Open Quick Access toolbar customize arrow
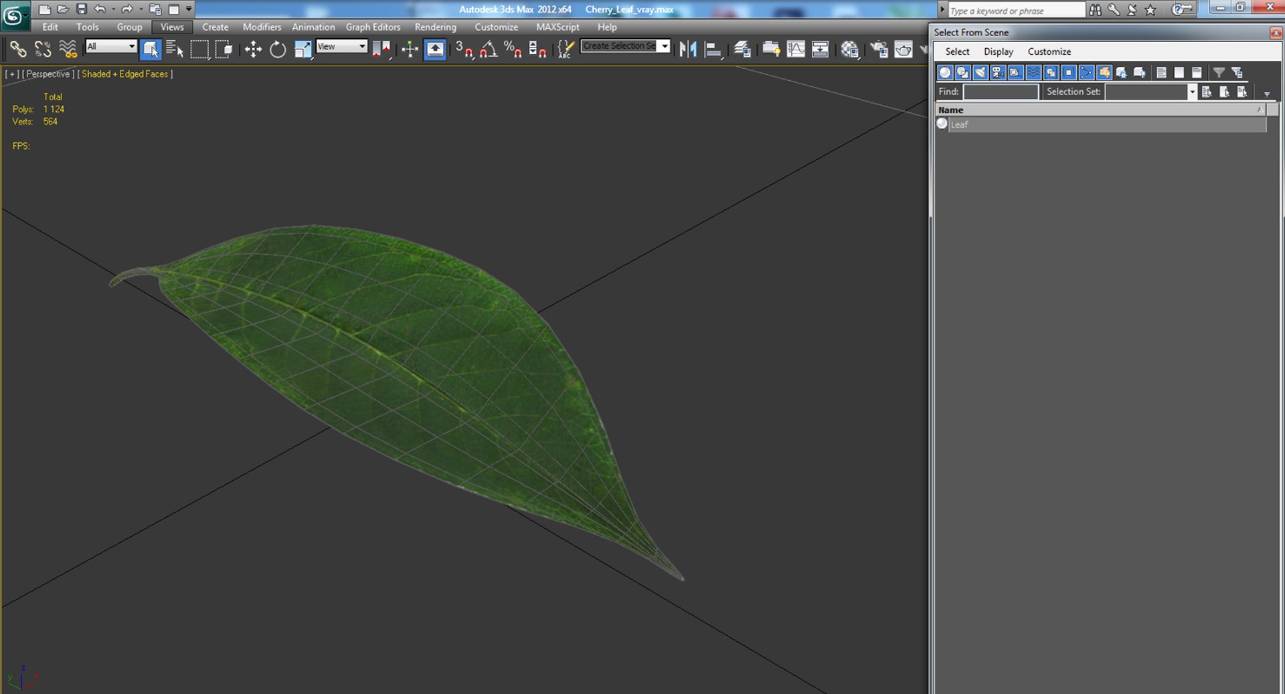1285x694 pixels. pyautogui.click(x=189, y=9)
